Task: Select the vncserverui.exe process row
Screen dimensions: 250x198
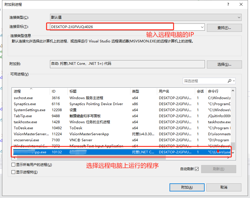Action: [x=121, y=140]
